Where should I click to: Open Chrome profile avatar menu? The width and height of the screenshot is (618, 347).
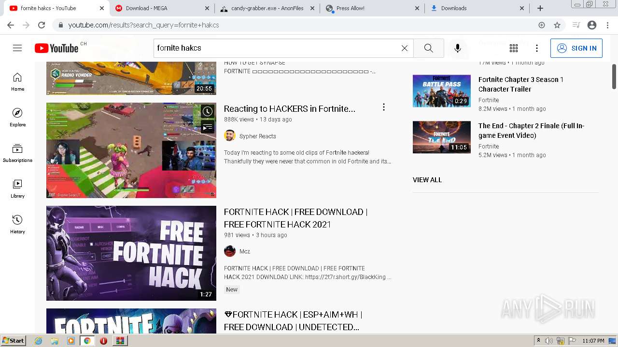tap(592, 25)
